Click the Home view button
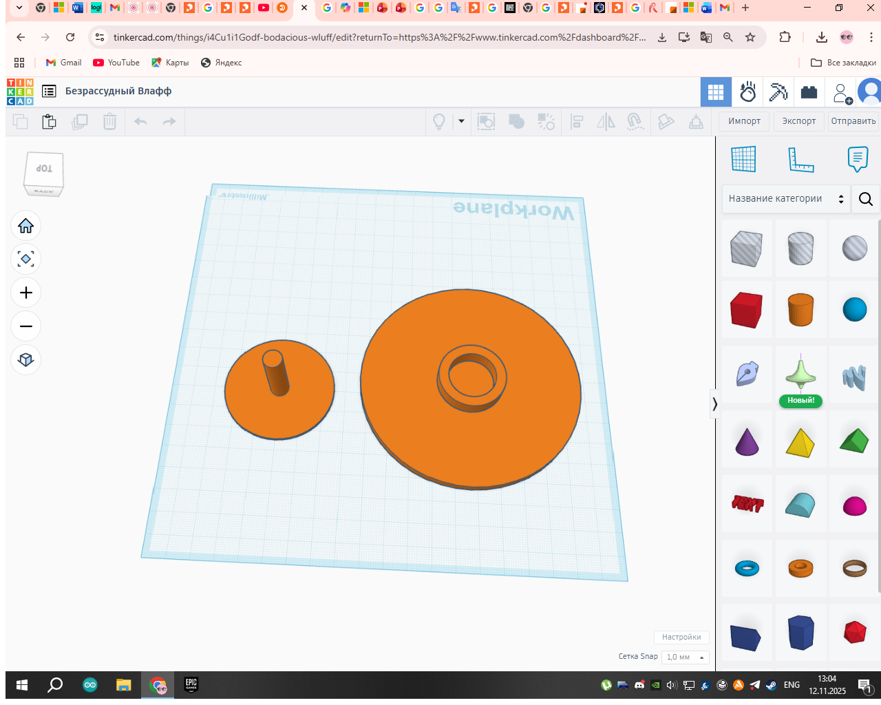Screen dimensions: 881x705 (26, 226)
